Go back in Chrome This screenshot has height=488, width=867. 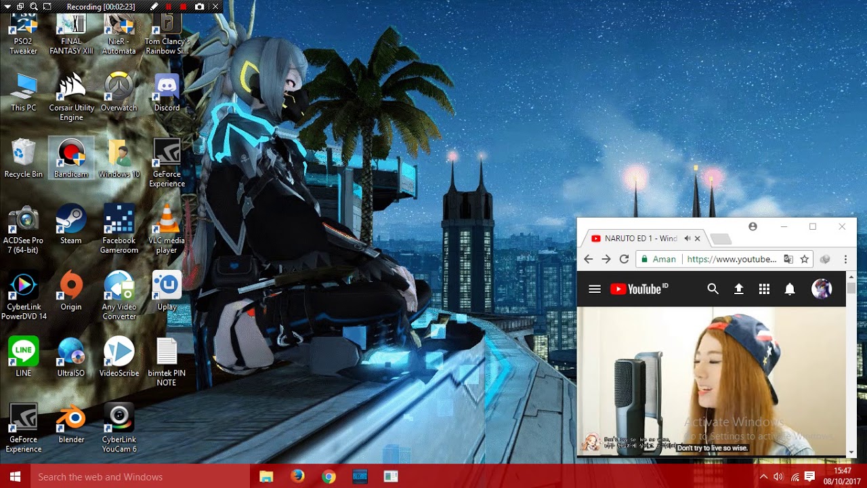click(588, 259)
